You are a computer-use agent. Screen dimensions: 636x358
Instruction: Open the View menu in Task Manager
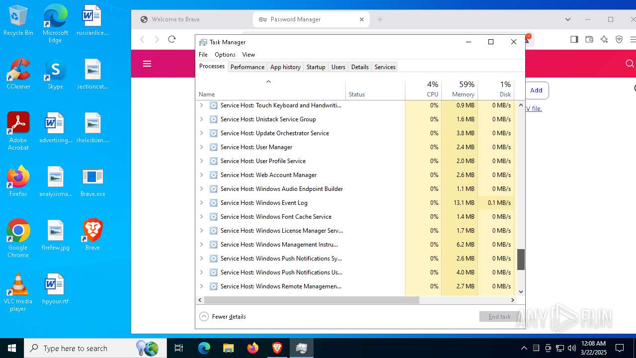(x=248, y=55)
